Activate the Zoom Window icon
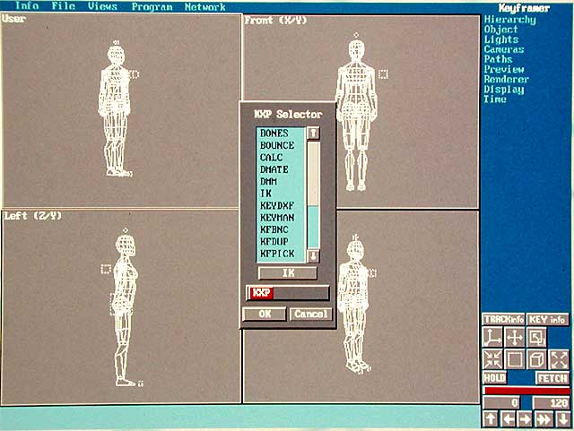Viewport: 574px width, 431px height. point(536,337)
